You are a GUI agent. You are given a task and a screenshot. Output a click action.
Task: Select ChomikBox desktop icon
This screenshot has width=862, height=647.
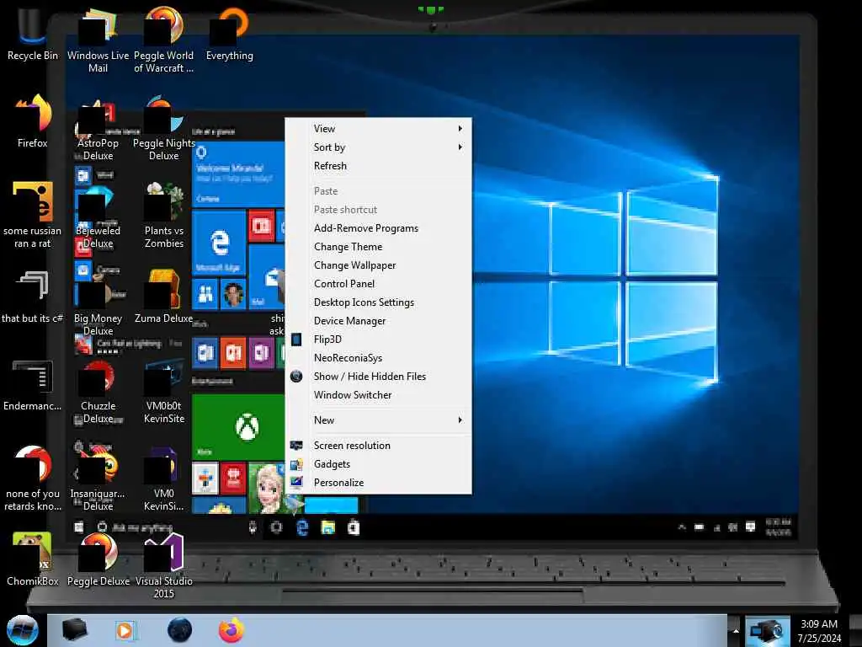click(33, 559)
